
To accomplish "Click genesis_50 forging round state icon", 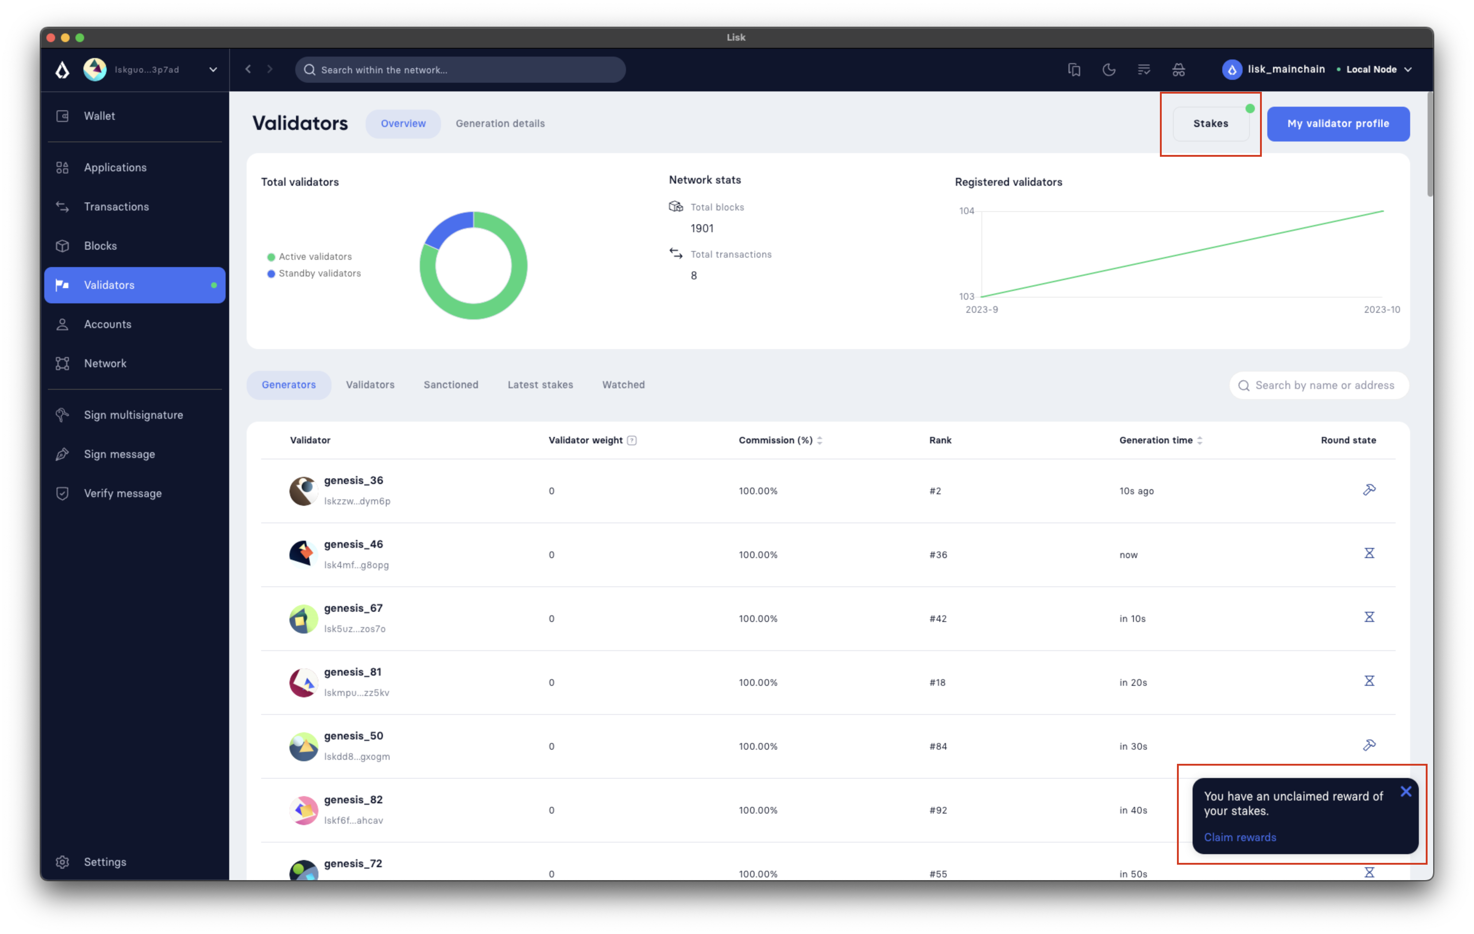I will tap(1369, 745).
